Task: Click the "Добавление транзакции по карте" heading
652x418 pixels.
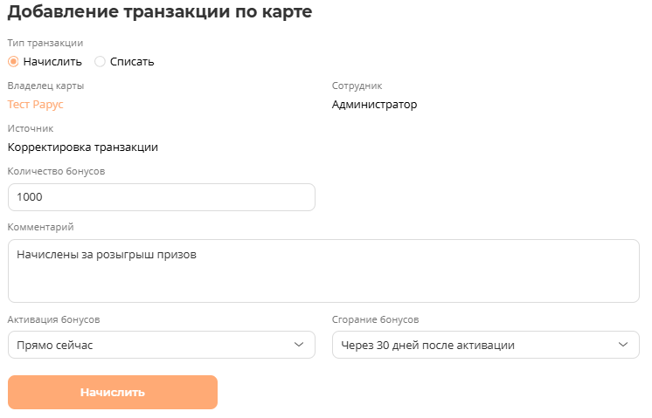Action: [x=159, y=13]
